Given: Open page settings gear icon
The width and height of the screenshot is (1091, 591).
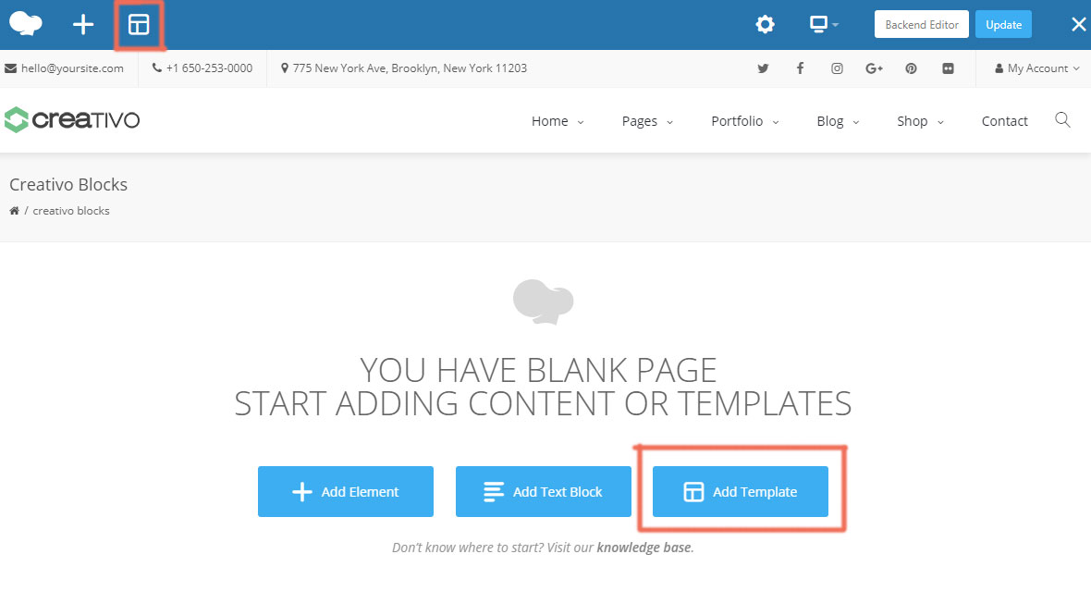Looking at the screenshot, I should 765,24.
